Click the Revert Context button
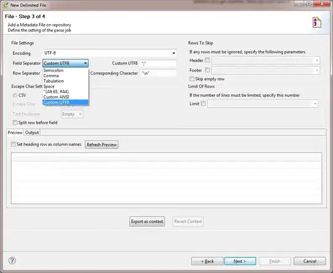The height and width of the screenshot is (273, 333). [188, 221]
